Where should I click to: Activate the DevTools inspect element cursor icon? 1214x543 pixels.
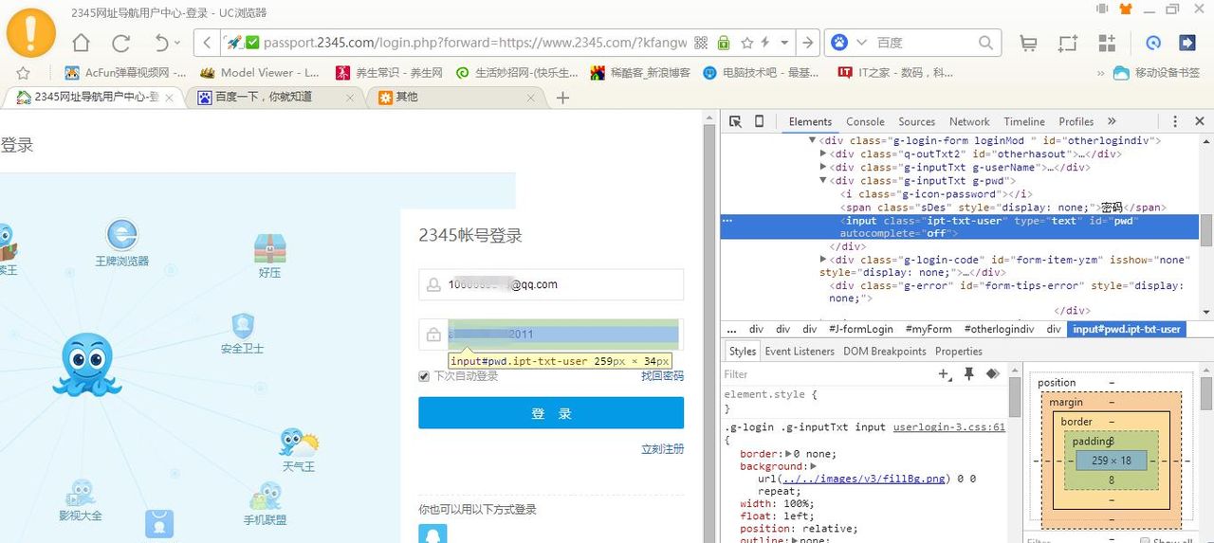point(735,121)
